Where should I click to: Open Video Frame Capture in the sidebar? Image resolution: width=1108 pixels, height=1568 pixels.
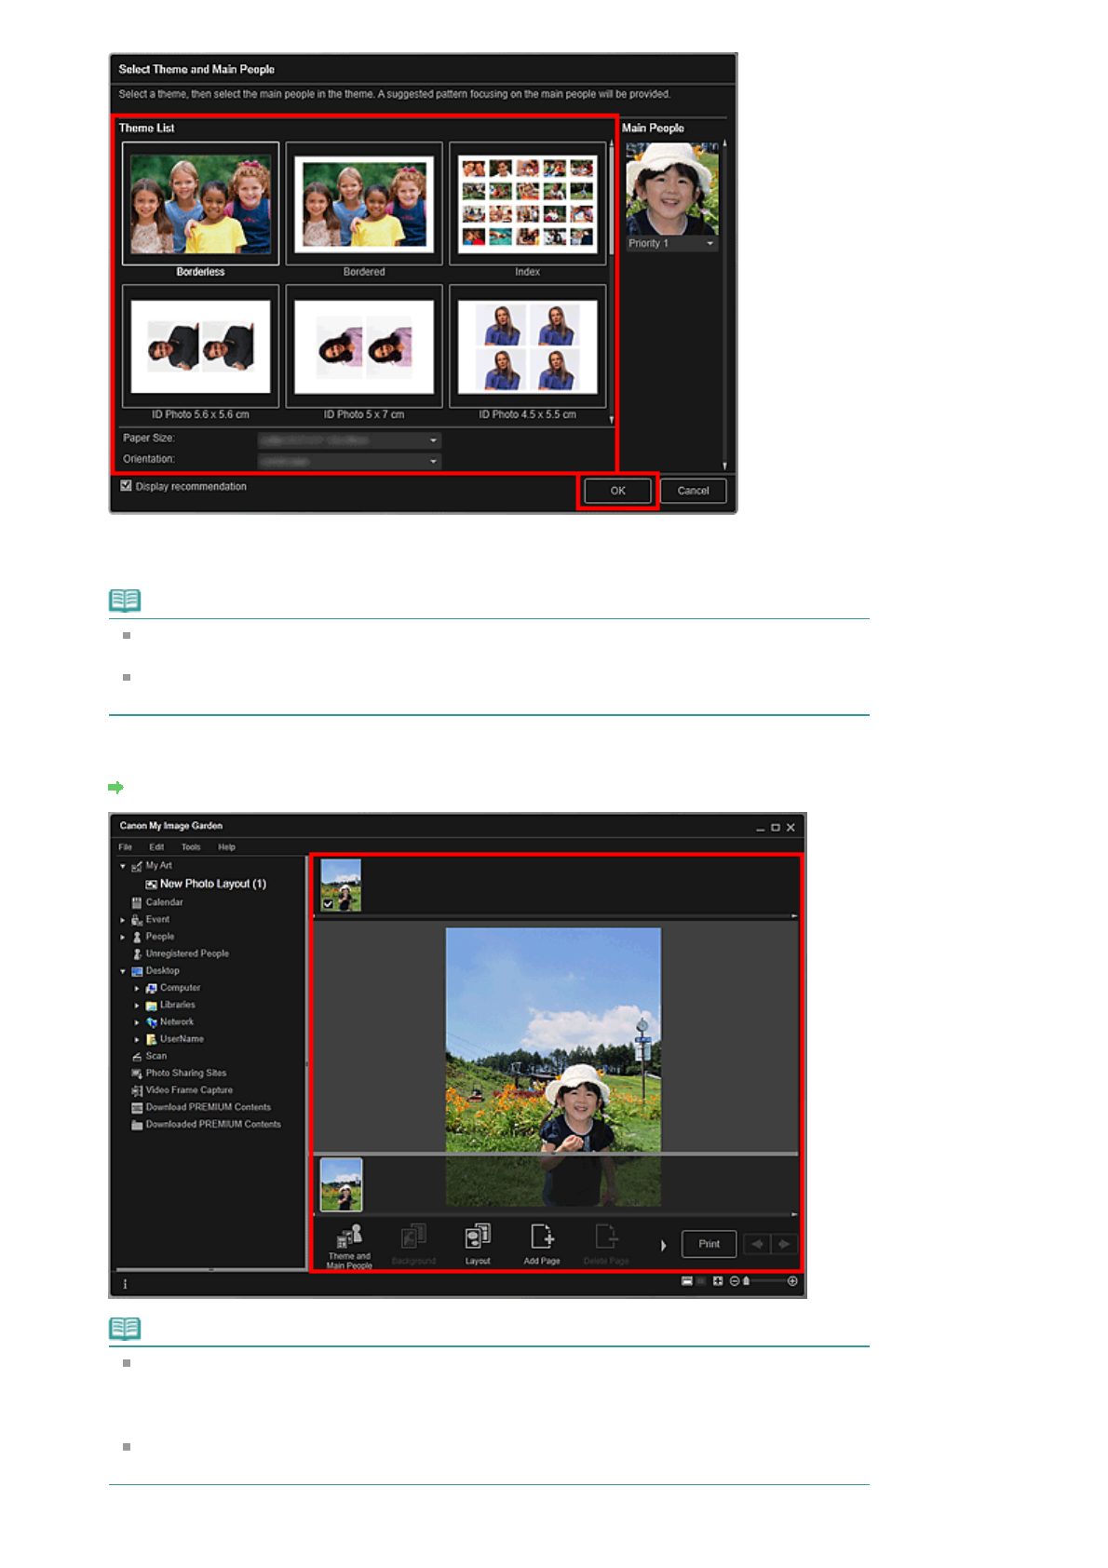pyautogui.click(x=188, y=1090)
